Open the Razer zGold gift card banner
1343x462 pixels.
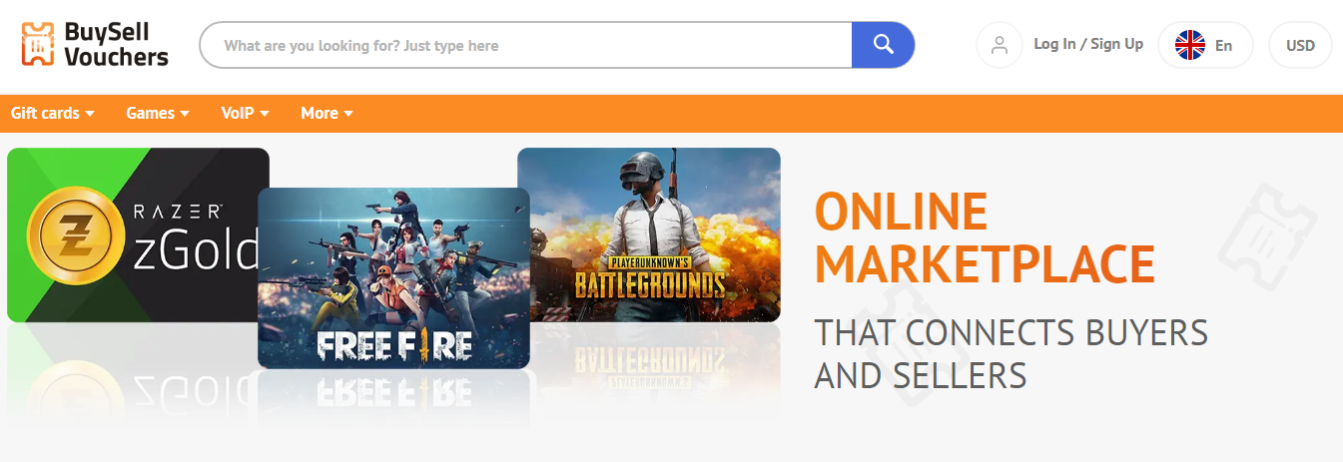[132, 235]
